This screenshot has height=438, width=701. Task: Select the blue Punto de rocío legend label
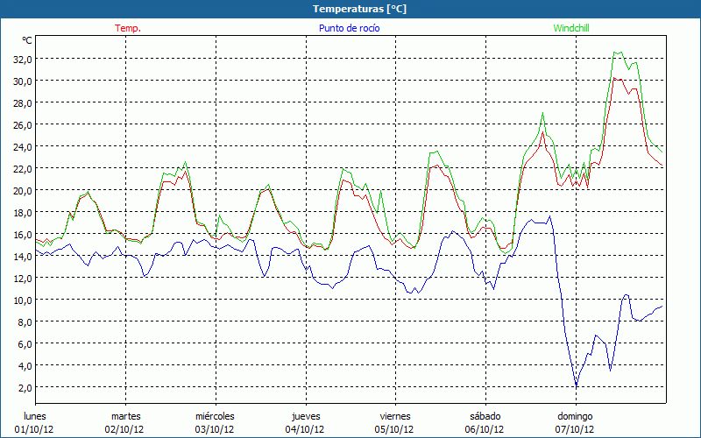[x=349, y=28]
